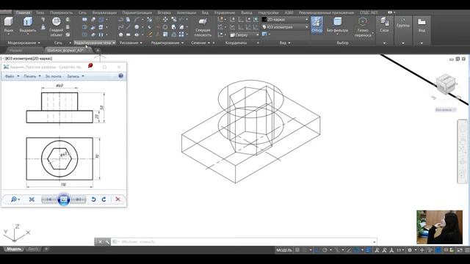Switch to the Визуализация ribbon tab

click(104, 12)
